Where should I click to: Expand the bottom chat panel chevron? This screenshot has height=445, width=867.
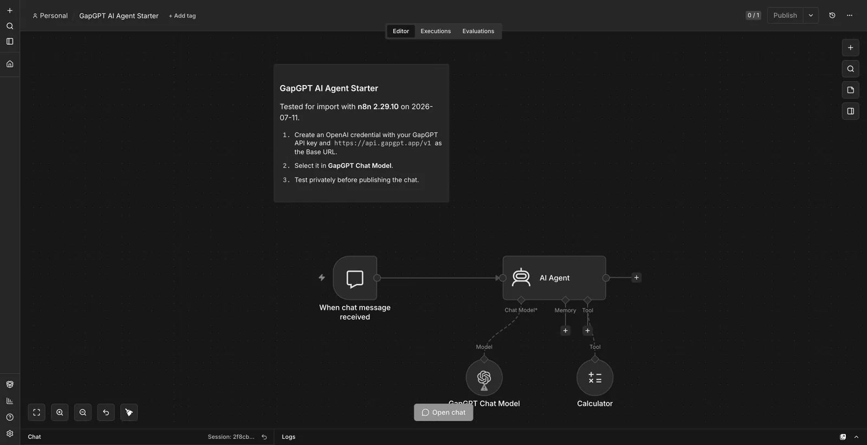pyautogui.click(x=856, y=437)
